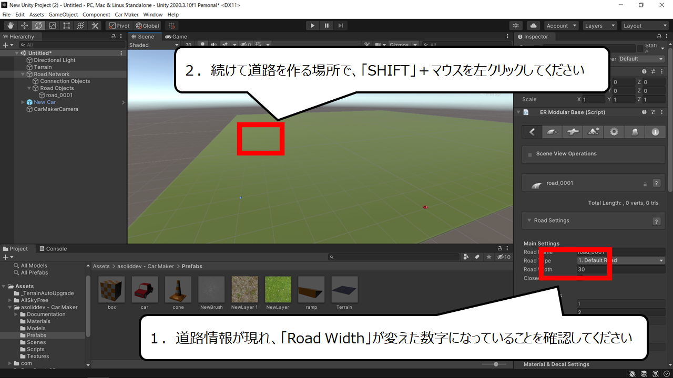Select the terrain management tab icon
The image size is (673, 378).
pyautogui.click(x=593, y=132)
